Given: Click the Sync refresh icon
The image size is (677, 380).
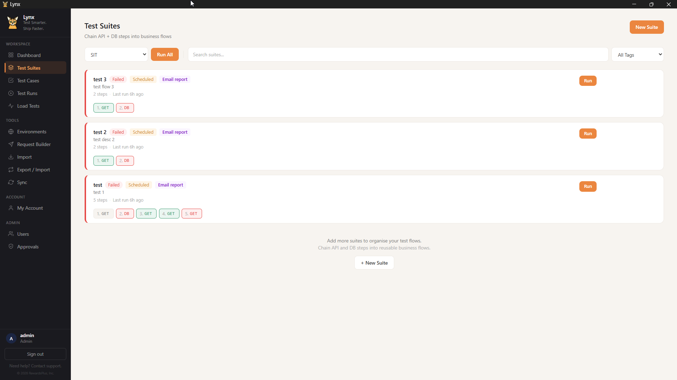Looking at the screenshot, I should pos(11,182).
